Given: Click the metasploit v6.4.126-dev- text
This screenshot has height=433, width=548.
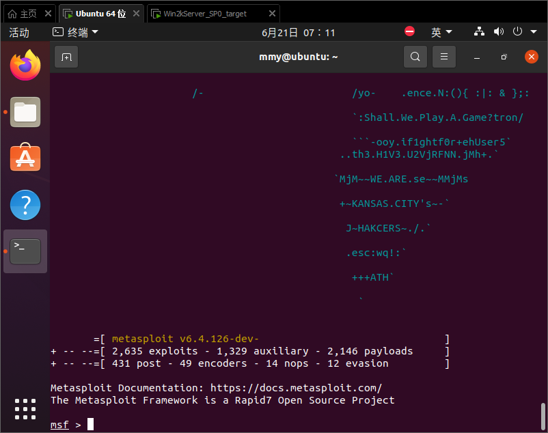Looking at the screenshot, I should (x=185, y=339).
